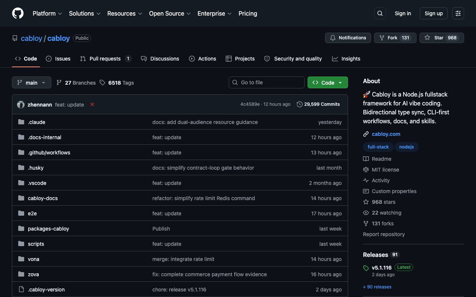Click the Sign in link
This screenshot has height=297, width=476.
403,13
